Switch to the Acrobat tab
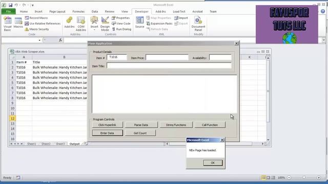 tap(197, 11)
